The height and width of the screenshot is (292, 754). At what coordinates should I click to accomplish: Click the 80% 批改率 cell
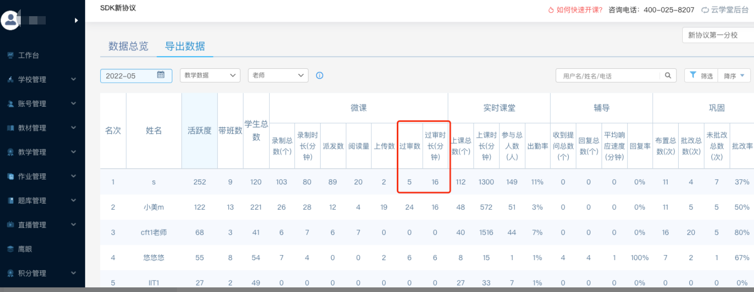coord(742,232)
